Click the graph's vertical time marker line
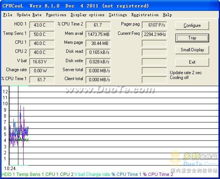This screenshot has width=220, height=179. [18, 125]
